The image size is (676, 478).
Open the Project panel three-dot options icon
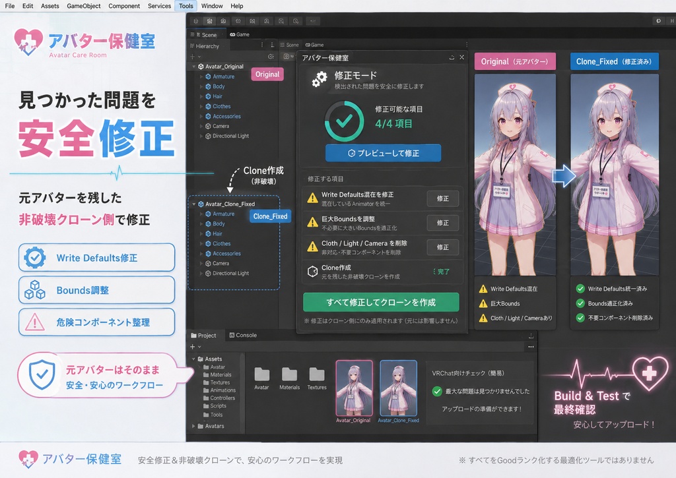click(x=531, y=347)
